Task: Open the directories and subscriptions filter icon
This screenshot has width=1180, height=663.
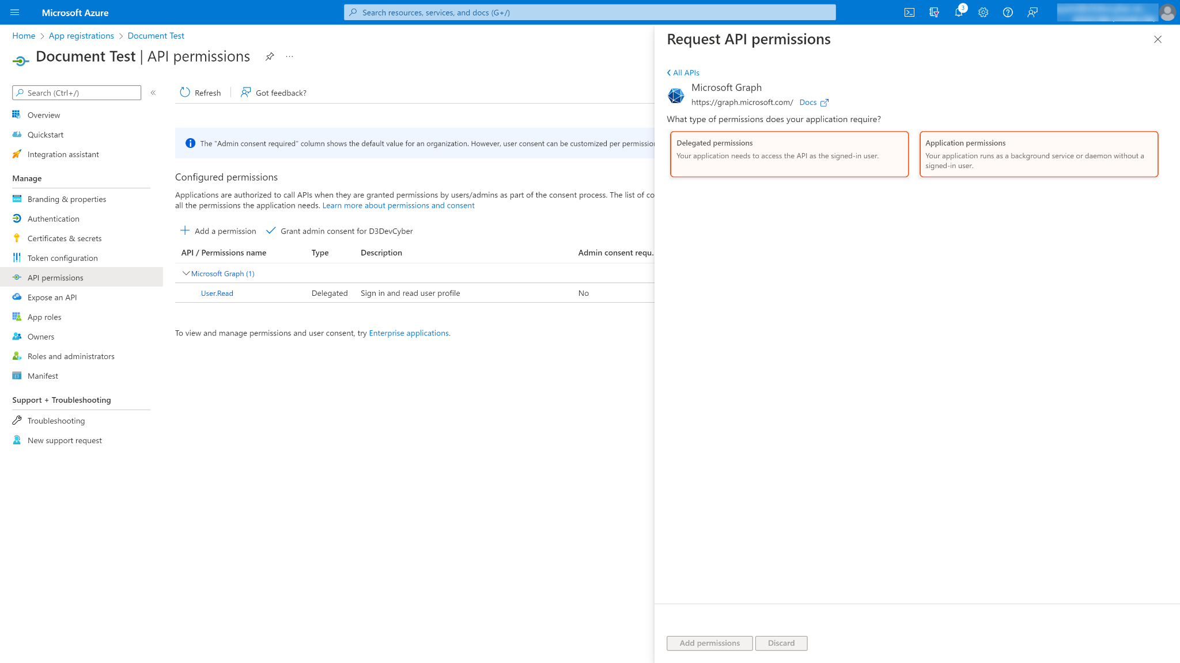Action: pos(934,13)
